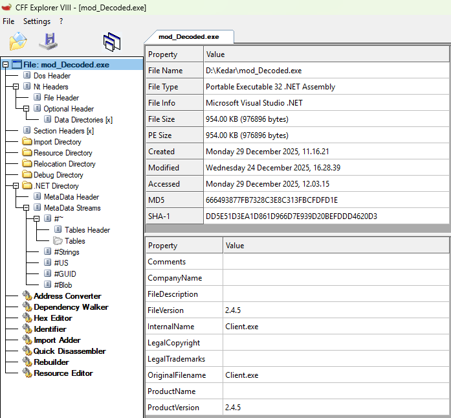Open the Import Directory folder

point(57,142)
